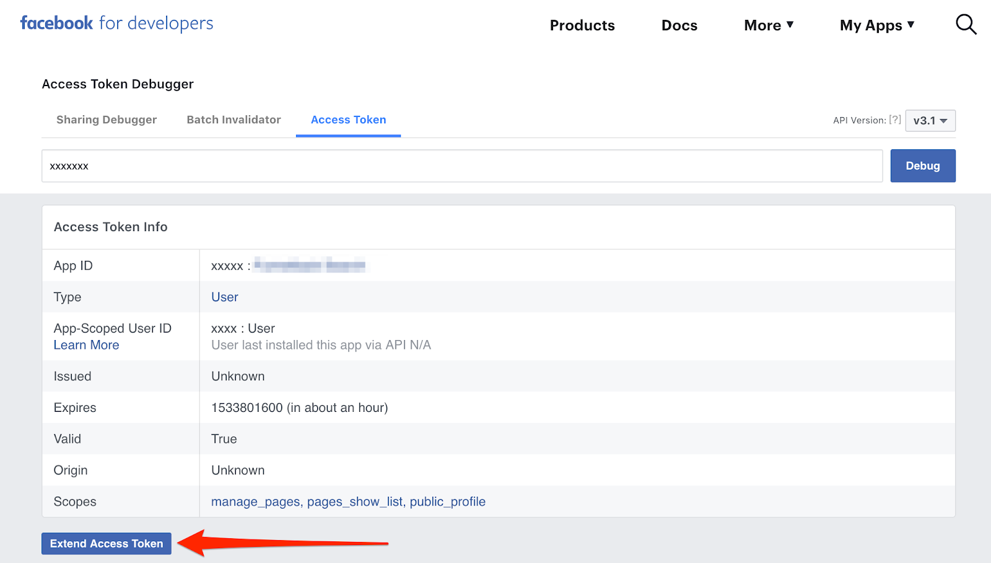Switch to the Batch Invalidator tab
The image size is (991, 563).
point(234,120)
